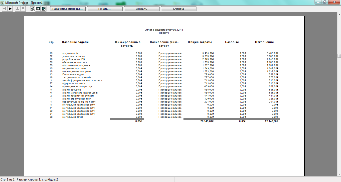
Task: Go to the previous page left arrow
Action: (4, 9)
